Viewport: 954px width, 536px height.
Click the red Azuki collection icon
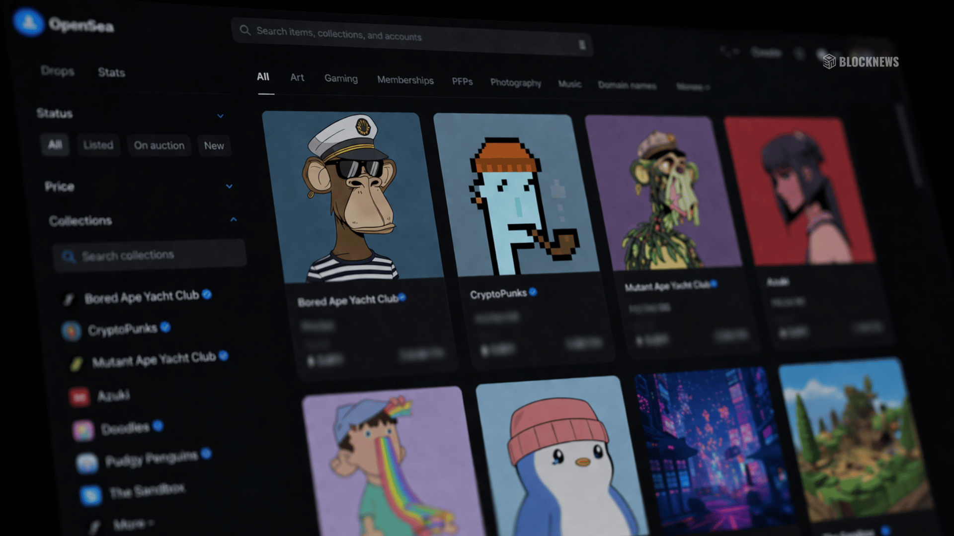coord(79,397)
